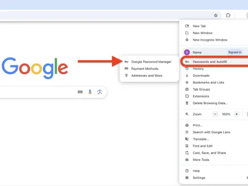This screenshot has height=186, width=248.
Task: Choose Translate menu entry
Action: [x=214, y=139]
